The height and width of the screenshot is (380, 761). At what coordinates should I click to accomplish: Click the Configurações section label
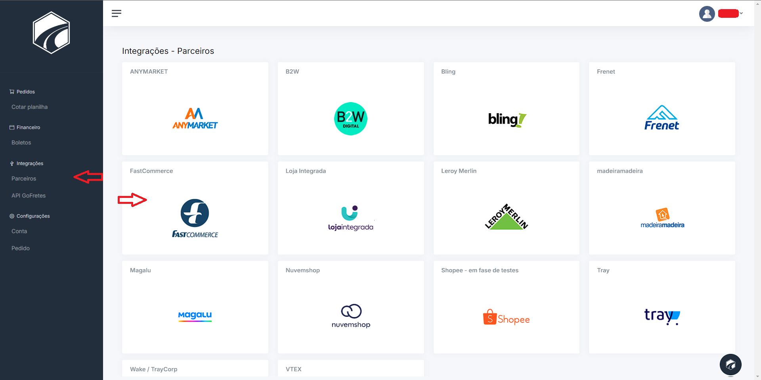(33, 216)
